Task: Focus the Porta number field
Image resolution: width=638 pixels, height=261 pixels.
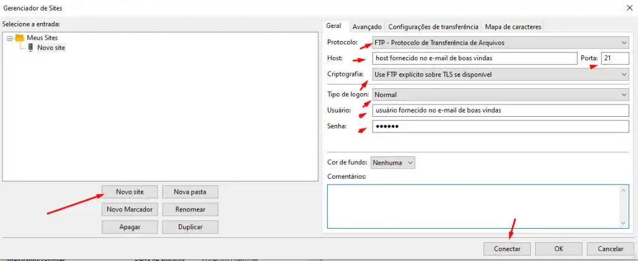Action: coord(614,58)
